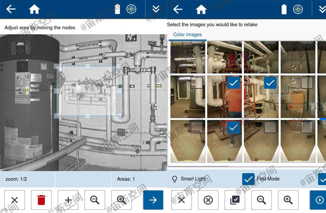
Task: Select bottom-right corner node of the area
Action: click(x=119, y=116)
